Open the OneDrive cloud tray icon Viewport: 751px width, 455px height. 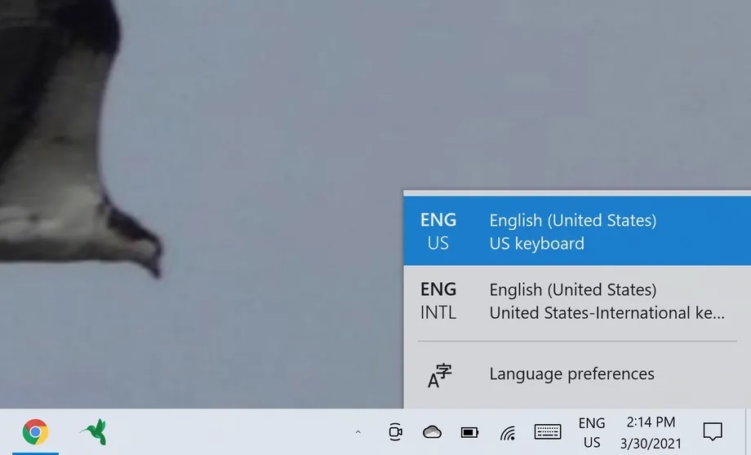pos(432,432)
